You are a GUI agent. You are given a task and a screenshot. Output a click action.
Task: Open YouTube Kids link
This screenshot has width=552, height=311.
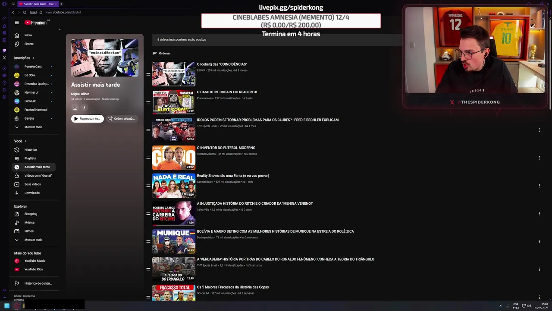pos(34,269)
